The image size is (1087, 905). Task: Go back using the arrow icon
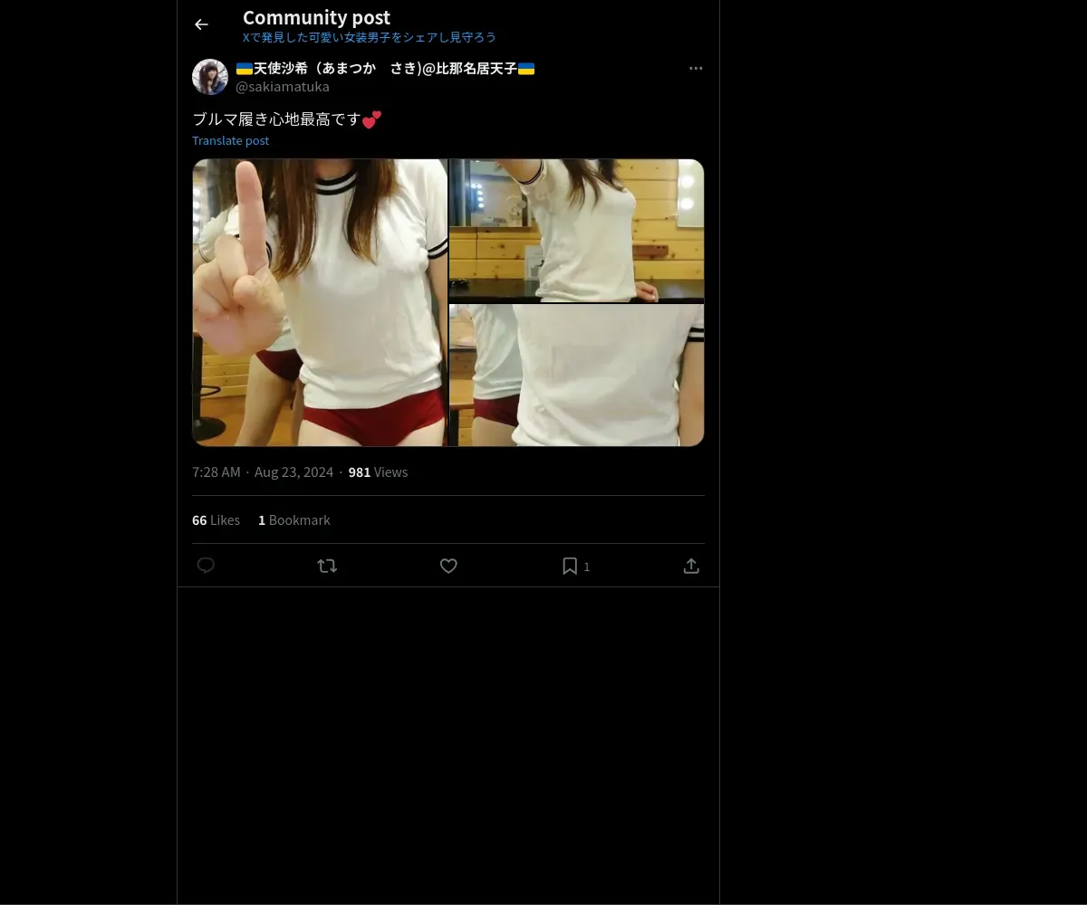pos(201,24)
